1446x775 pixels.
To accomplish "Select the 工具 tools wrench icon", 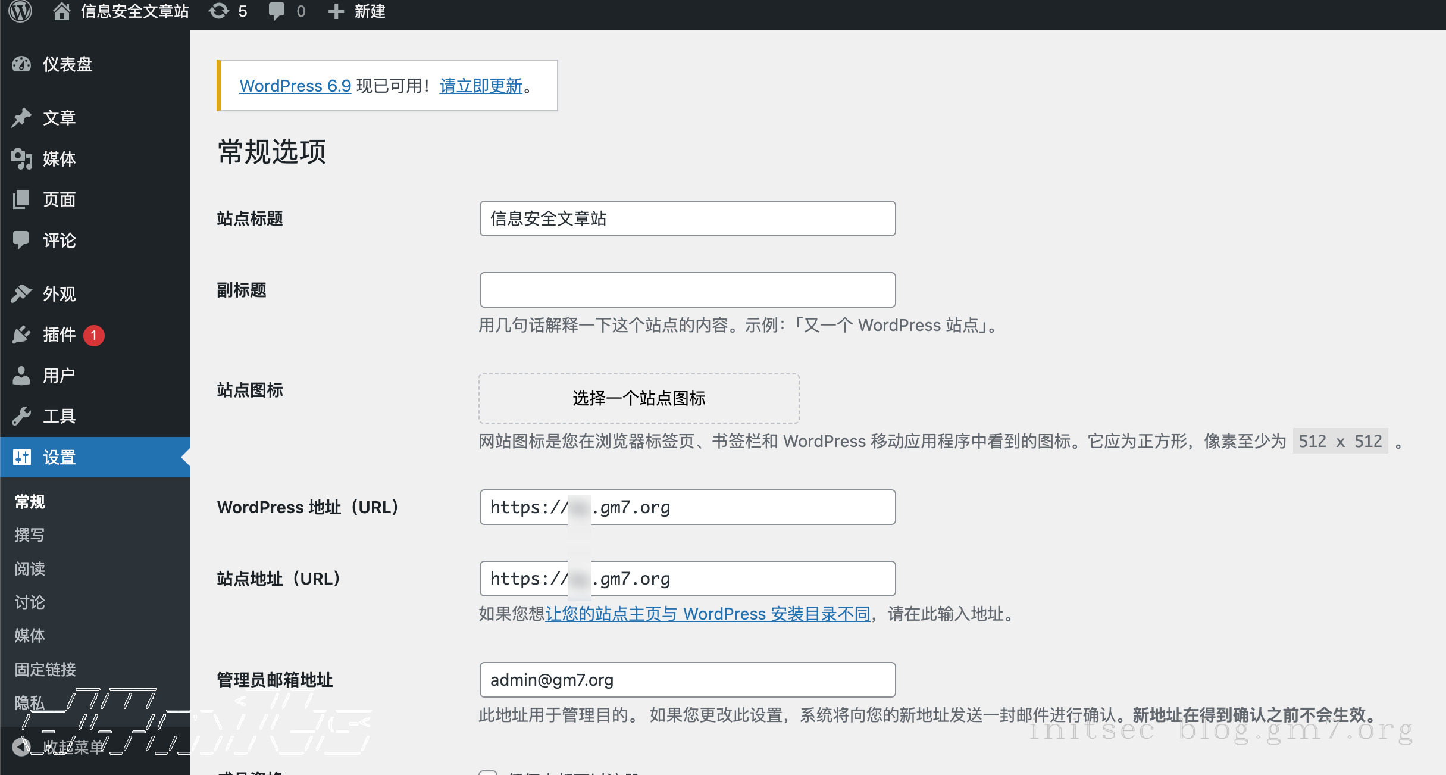I will 59,415.
